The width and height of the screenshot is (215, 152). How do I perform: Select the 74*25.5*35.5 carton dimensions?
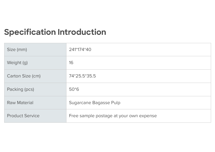(x=82, y=76)
